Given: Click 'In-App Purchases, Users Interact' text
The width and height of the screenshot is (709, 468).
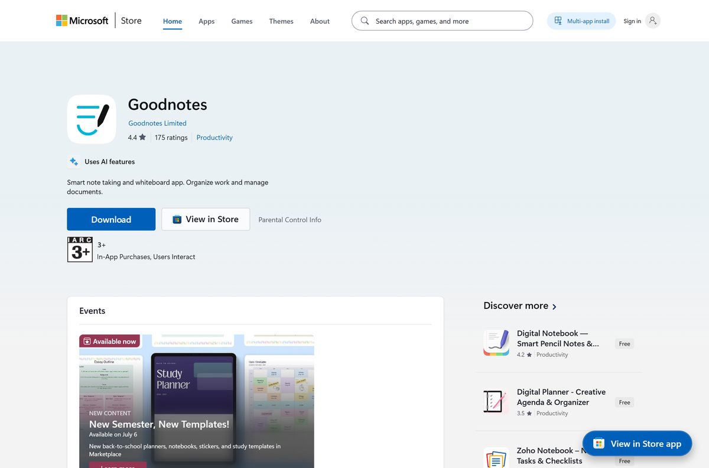Looking at the screenshot, I should click(146, 257).
